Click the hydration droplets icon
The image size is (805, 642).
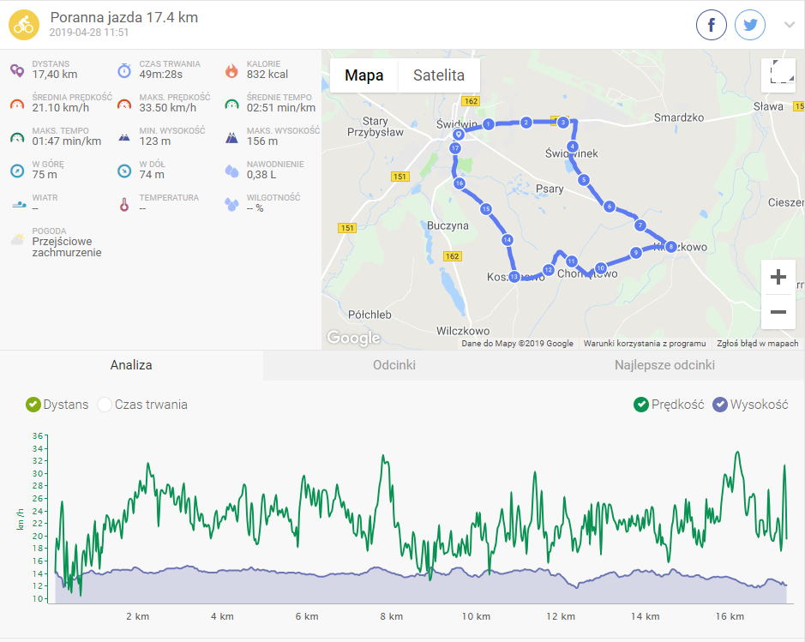coord(231,171)
